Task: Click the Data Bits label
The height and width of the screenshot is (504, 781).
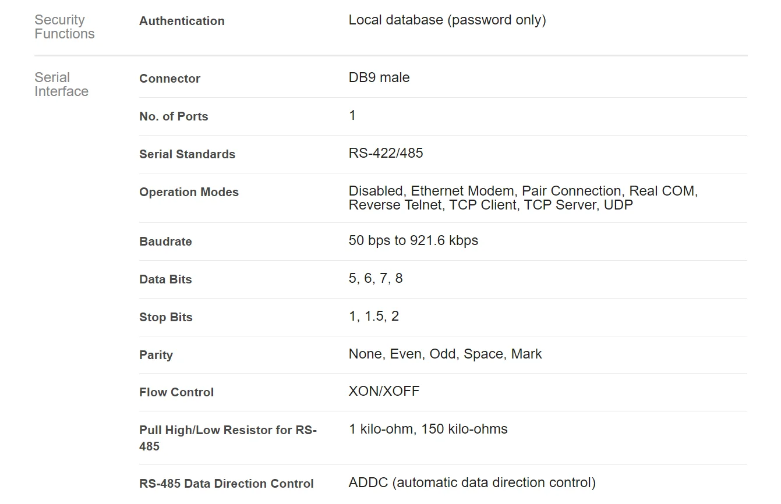Action: coord(165,279)
